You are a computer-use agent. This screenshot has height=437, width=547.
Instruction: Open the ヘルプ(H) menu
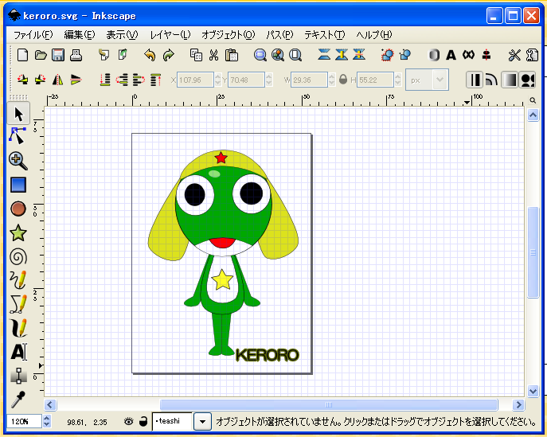coord(374,35)
